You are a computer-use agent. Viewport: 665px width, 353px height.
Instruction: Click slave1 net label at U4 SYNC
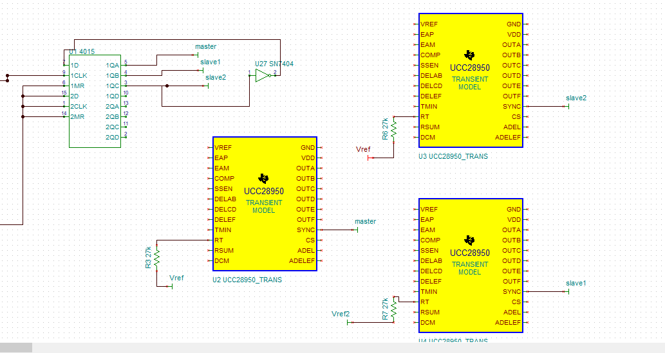576,283
